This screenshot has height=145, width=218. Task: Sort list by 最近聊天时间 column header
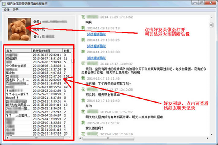pos(47,51)
